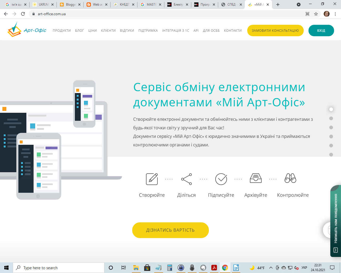The width and height of the screenshot is (341, 273).
Task: Open File Explorer from taskbar
Action: pos(136,268)
